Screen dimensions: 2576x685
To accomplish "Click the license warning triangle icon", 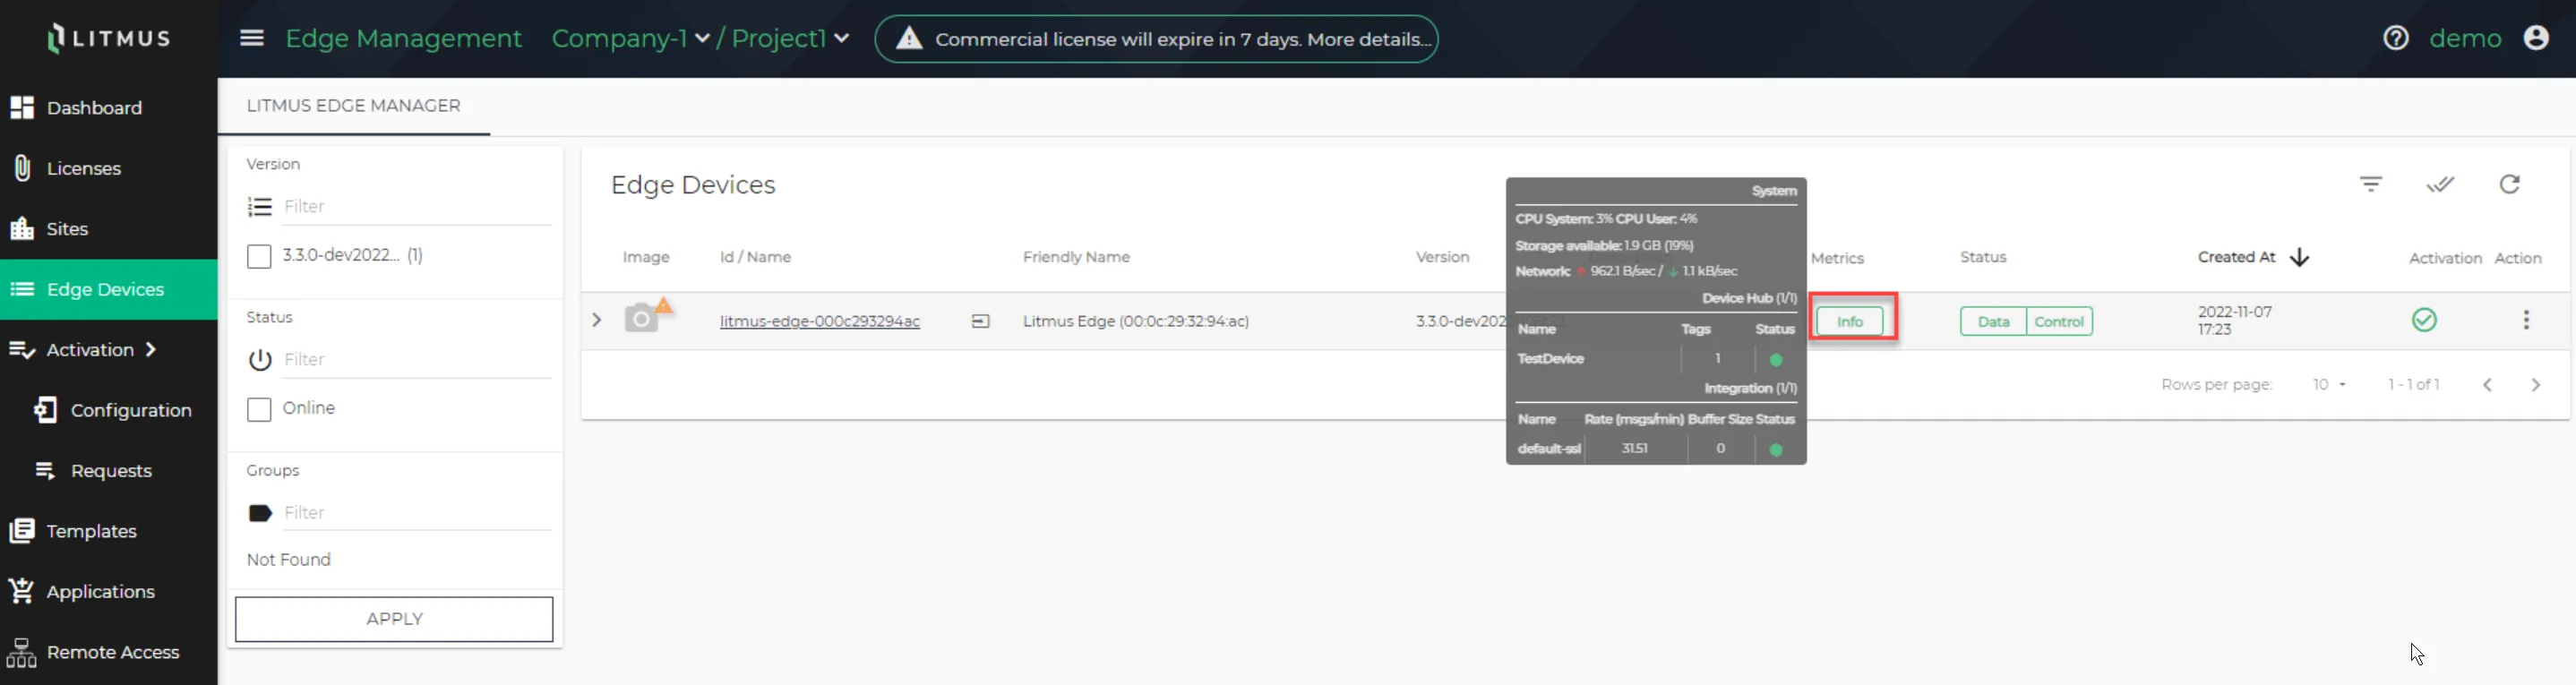I will click(x=908, y=39).
